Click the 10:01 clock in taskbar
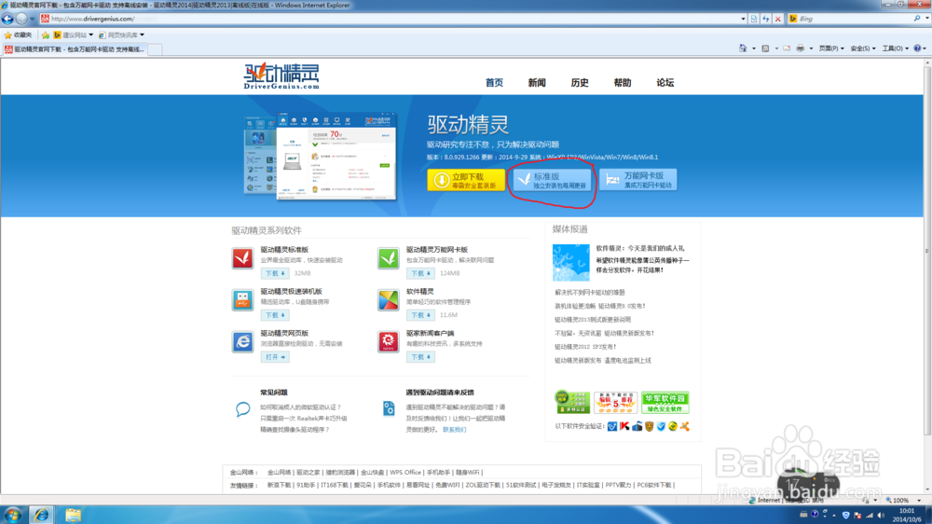 click(907, 510)
